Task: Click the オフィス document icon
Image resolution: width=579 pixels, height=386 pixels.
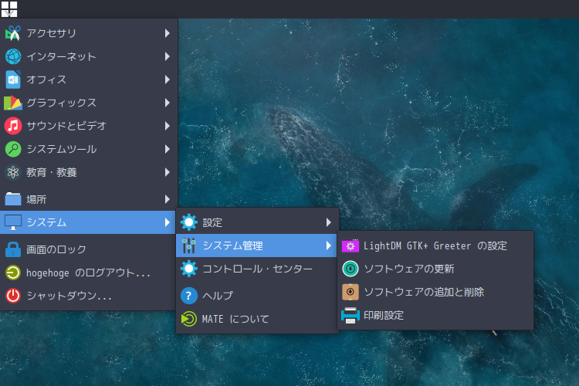Action: pyautogui.click(x=13, y=80)
